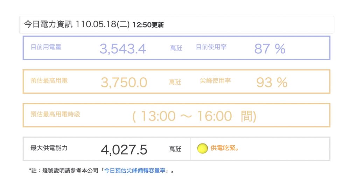Click the 供電吃緊 status text
The image size is (350, 187).
click(225, 148)
